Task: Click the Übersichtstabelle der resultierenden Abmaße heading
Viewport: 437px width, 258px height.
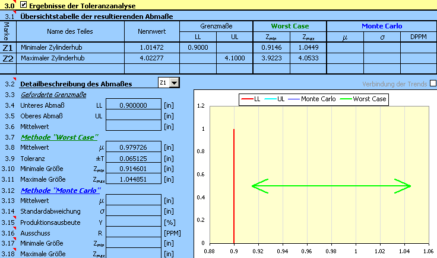Action: coord(96,17)
